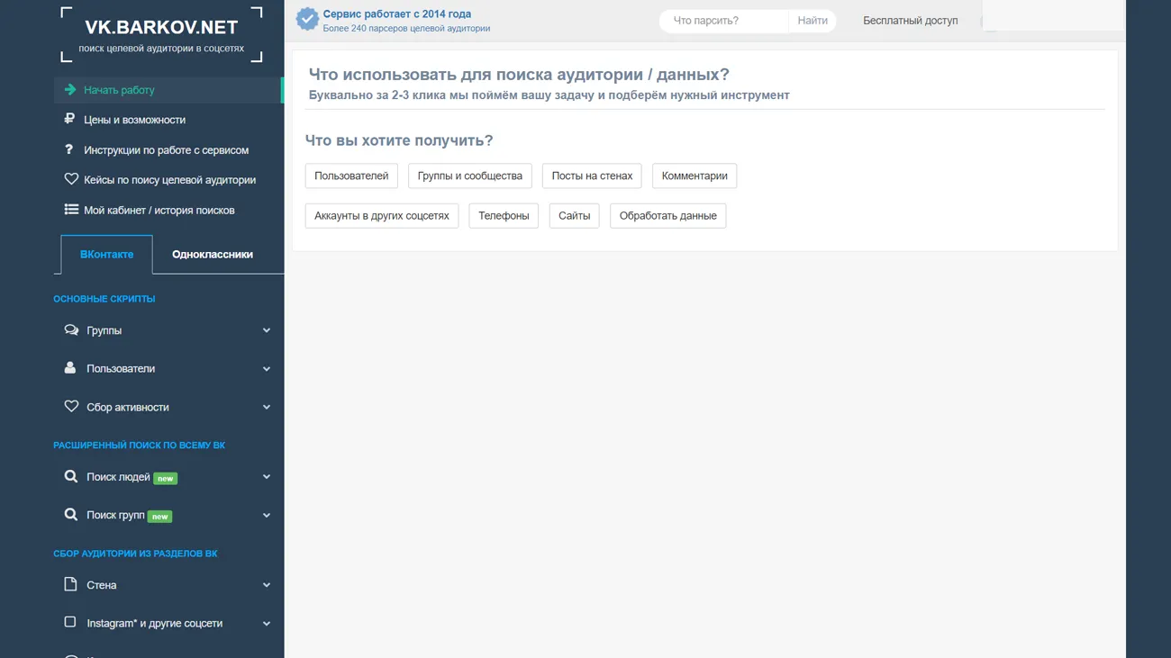Click the Что парсить? search field
This screenshot has height=658, width=1171.
(723, 21)
